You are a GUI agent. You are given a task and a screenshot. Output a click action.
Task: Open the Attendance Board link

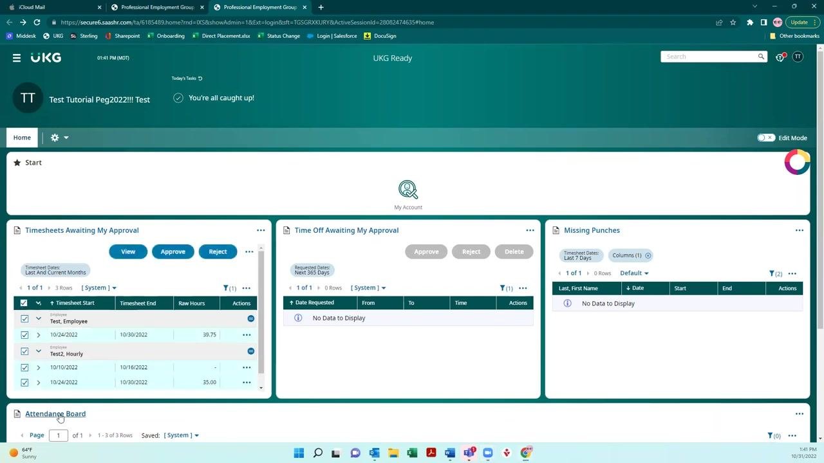click(x=55, y=414)
